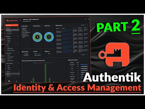Collapse the Customisation section chevron

click(18, 53)
